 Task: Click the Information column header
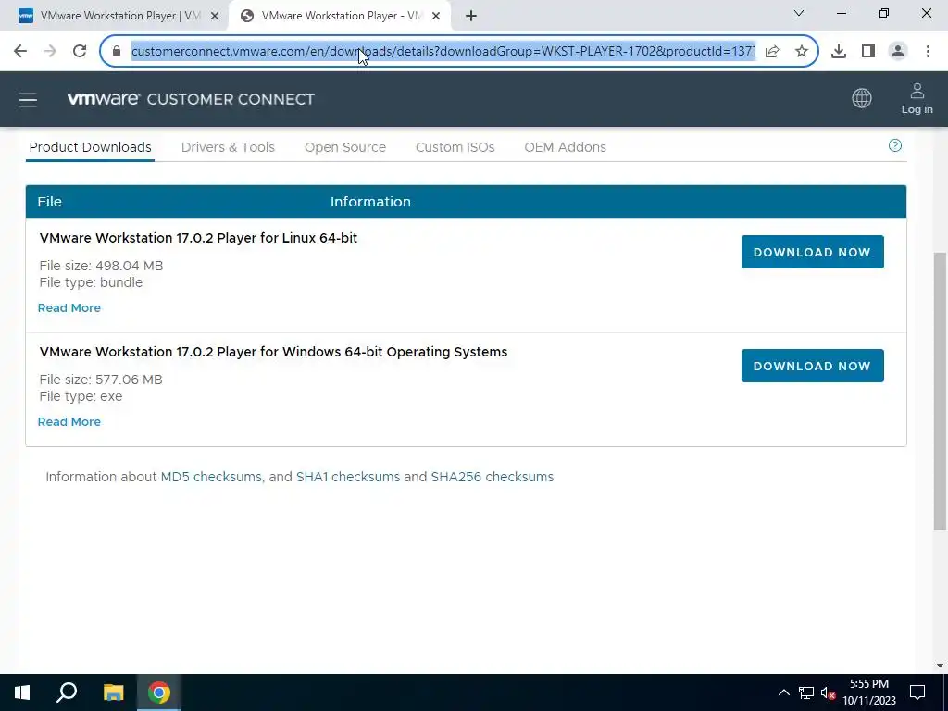(370, 202)
